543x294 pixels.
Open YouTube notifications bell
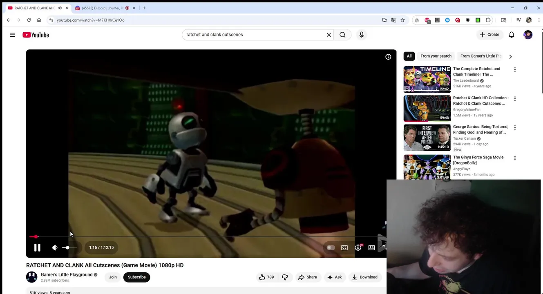[x=512, y=35]
